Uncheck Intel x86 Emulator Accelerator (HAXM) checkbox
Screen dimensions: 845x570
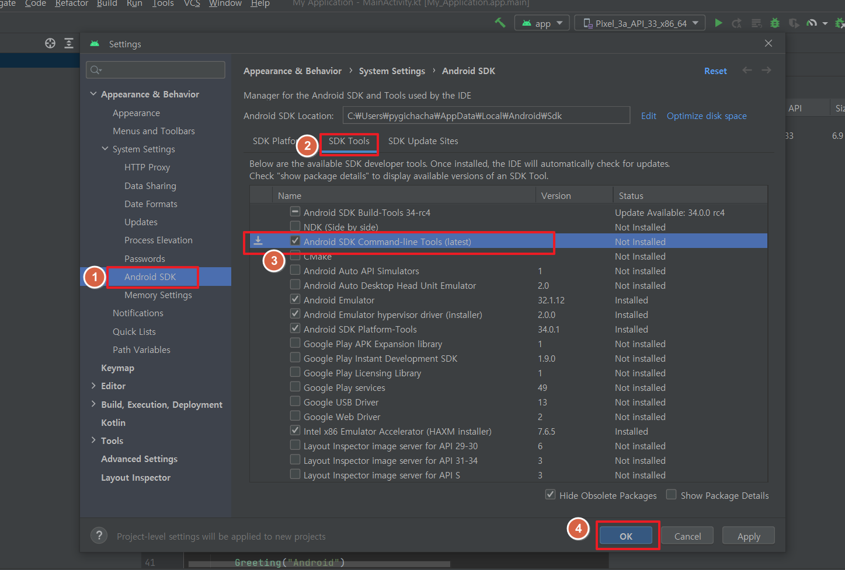pyautogui.click(x=295, y=430)
